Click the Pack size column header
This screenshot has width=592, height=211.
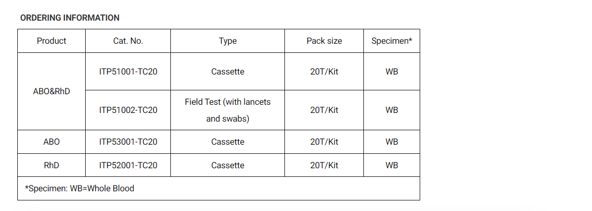tap(324, 41)
